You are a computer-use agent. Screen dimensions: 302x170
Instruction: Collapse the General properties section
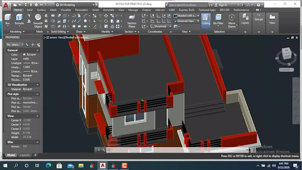click(x=37, y=50)
